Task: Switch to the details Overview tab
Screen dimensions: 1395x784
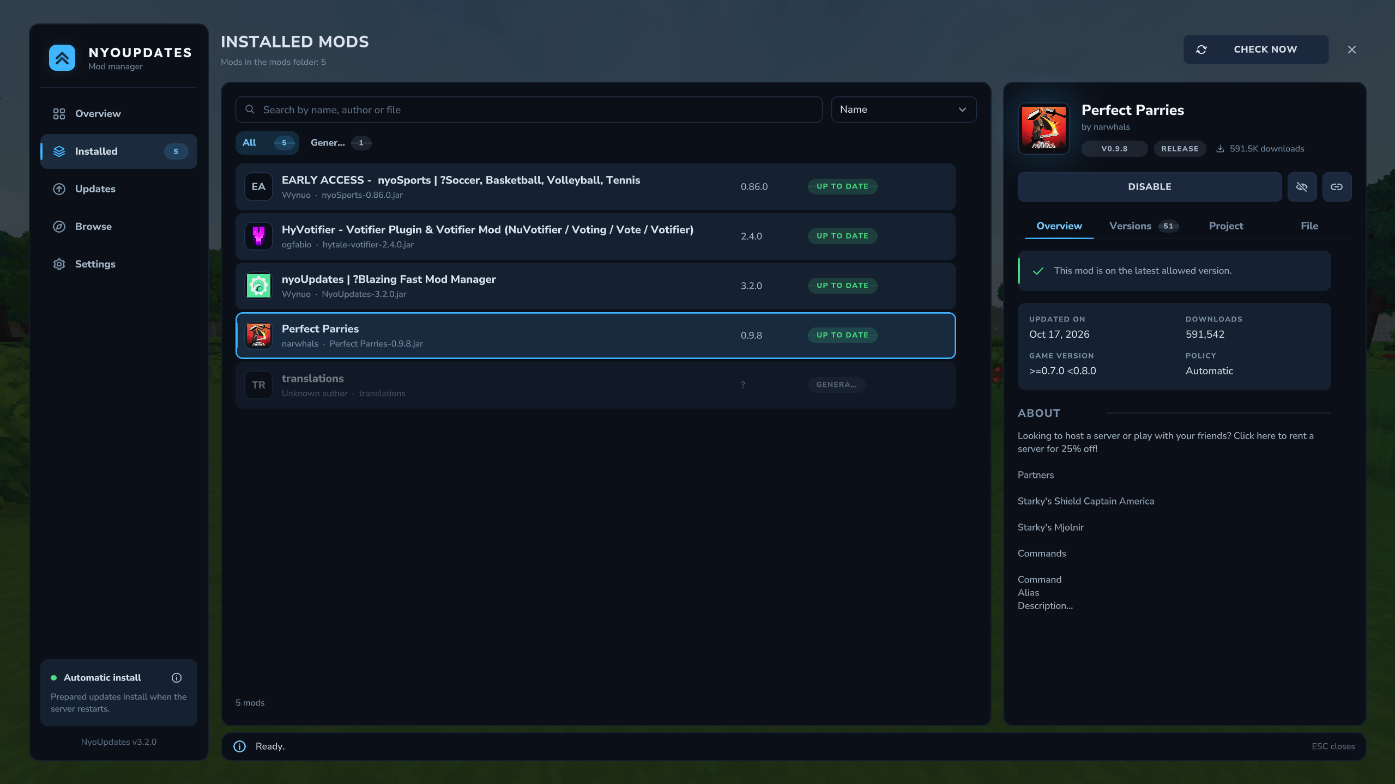Action: point(1059,226)
